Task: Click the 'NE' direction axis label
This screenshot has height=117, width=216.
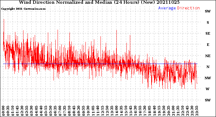Action: [x=208, y=56]
